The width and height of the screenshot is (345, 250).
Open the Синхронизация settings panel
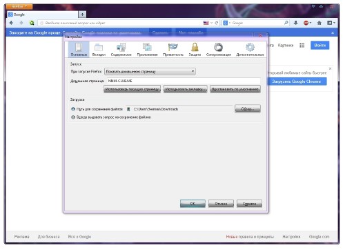click(x=219, y=49)
